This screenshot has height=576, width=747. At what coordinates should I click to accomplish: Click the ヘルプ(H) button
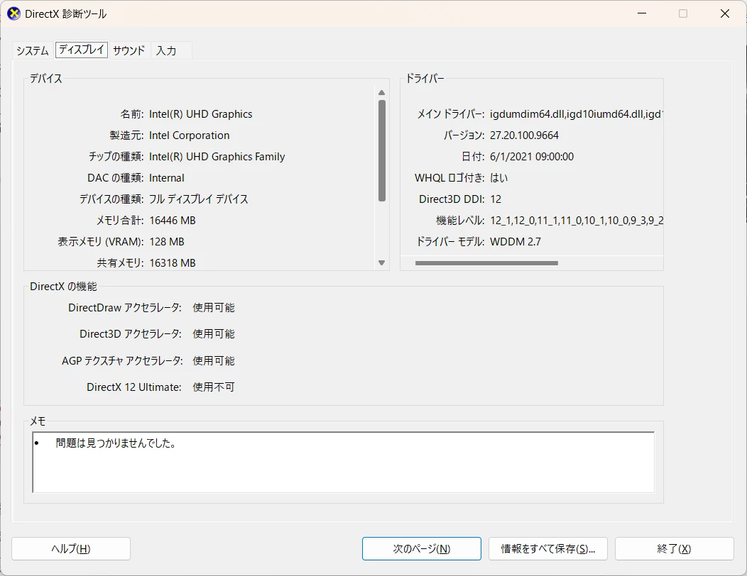71,549
